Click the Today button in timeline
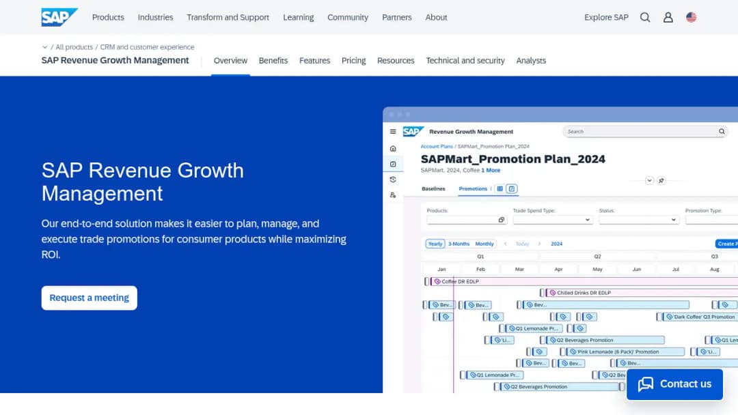 tap(523, 244)
